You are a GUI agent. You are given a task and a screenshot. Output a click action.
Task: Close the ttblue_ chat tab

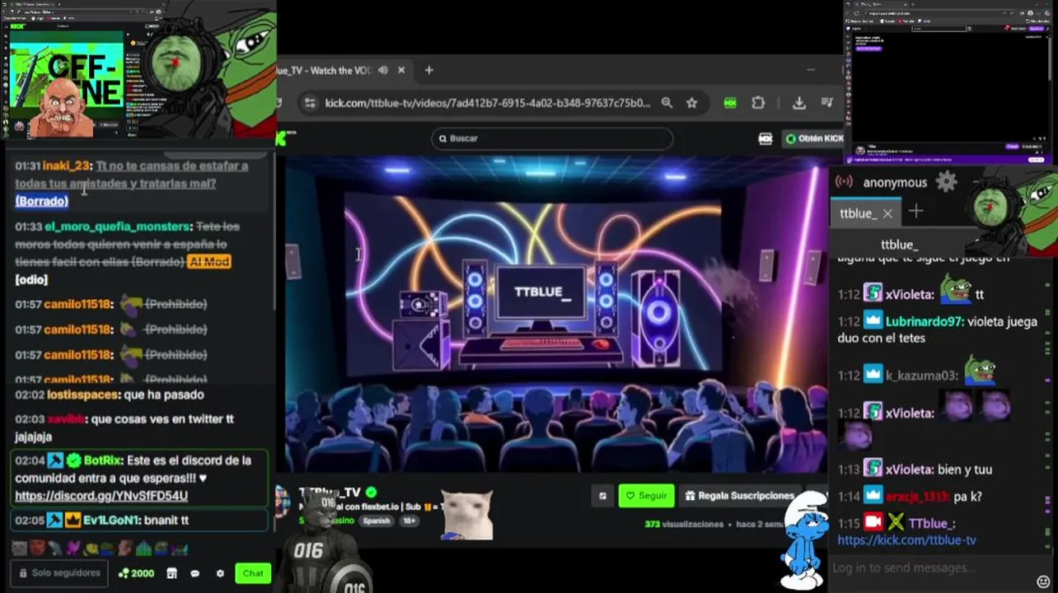click(x=887, y=213)
